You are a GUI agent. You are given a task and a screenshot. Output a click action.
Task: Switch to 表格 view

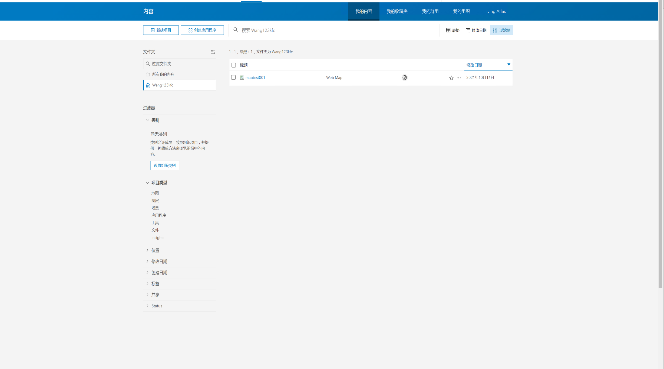point(453,30)
